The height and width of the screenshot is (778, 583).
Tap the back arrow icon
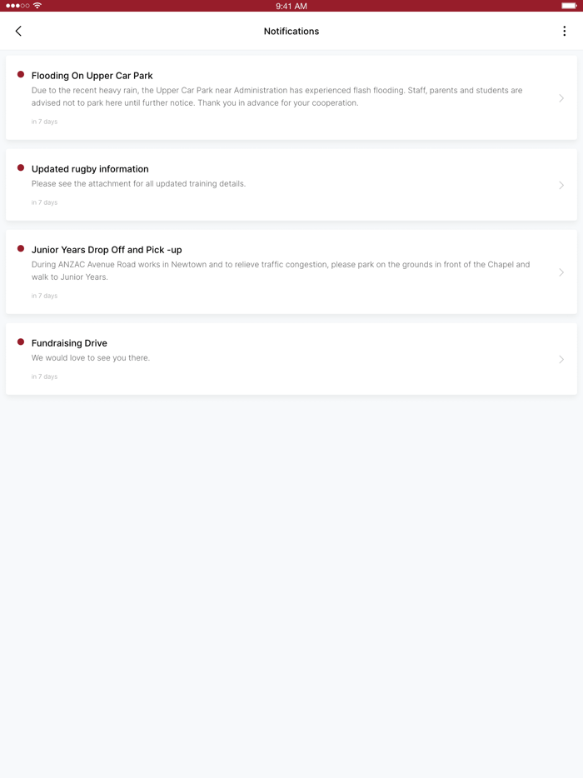[18, 32]
